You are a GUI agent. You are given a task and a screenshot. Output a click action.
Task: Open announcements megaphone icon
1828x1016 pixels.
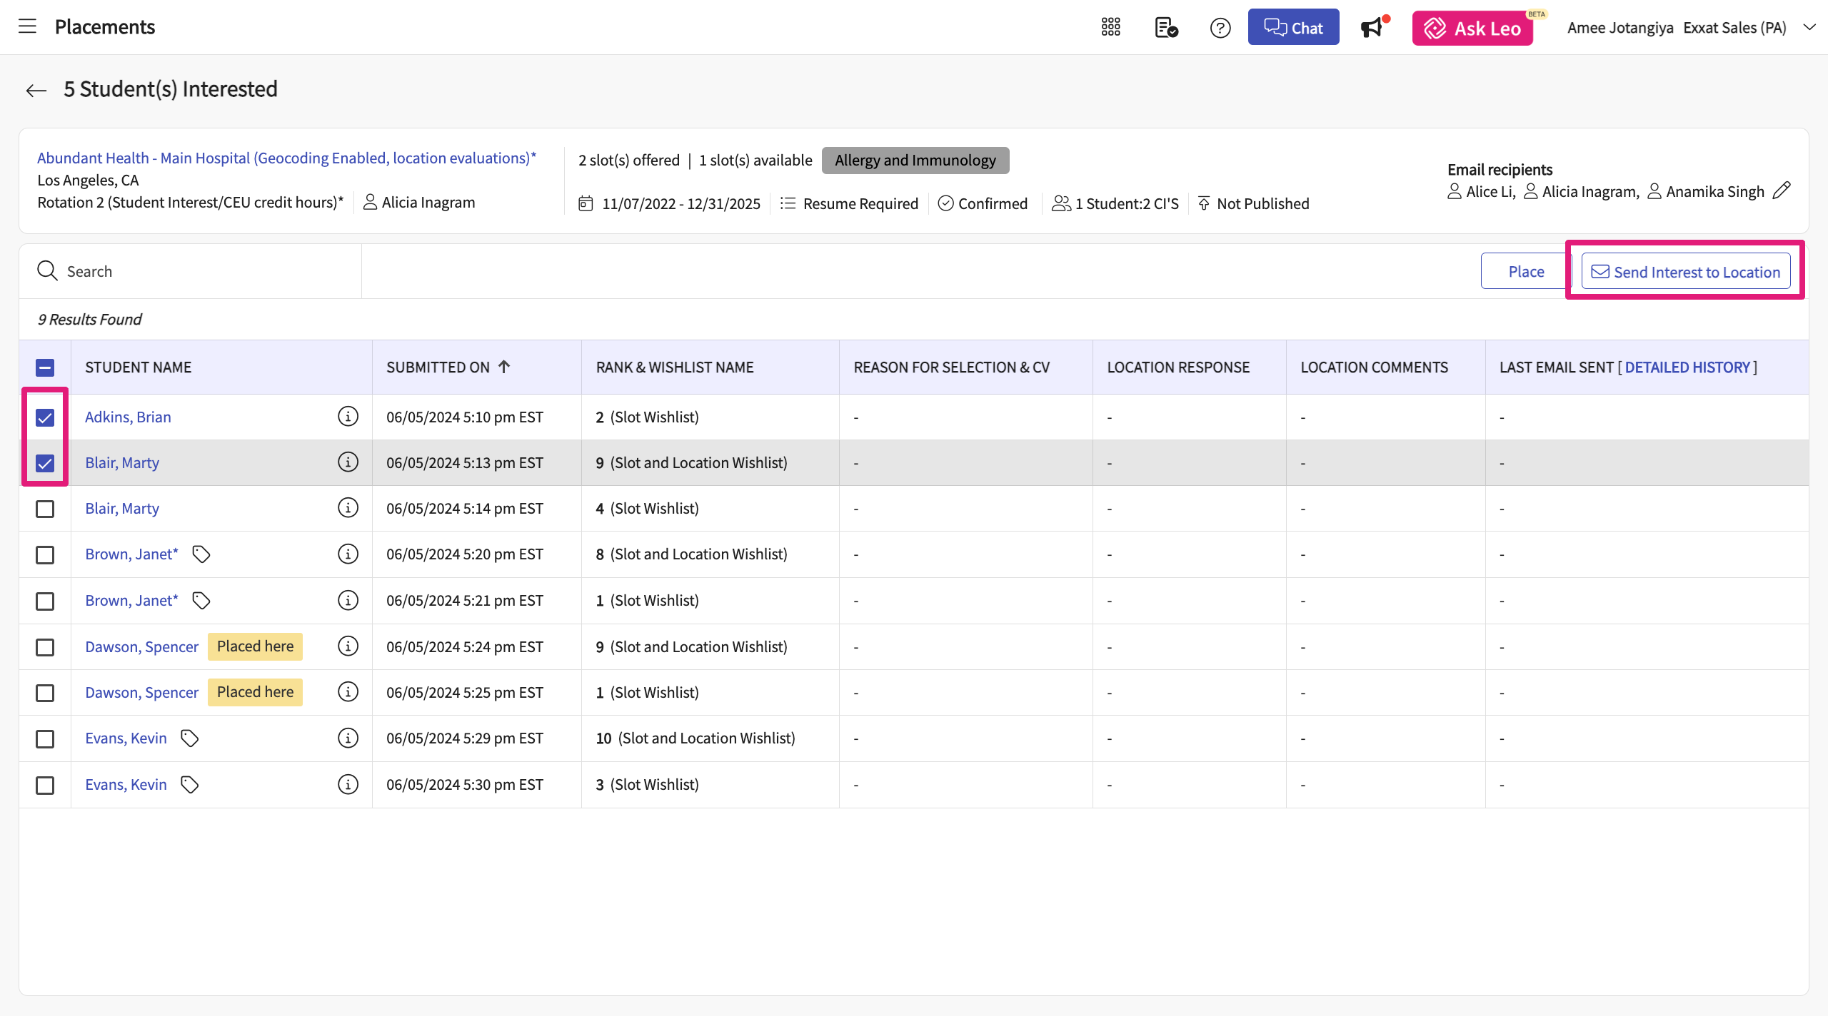1372,28
